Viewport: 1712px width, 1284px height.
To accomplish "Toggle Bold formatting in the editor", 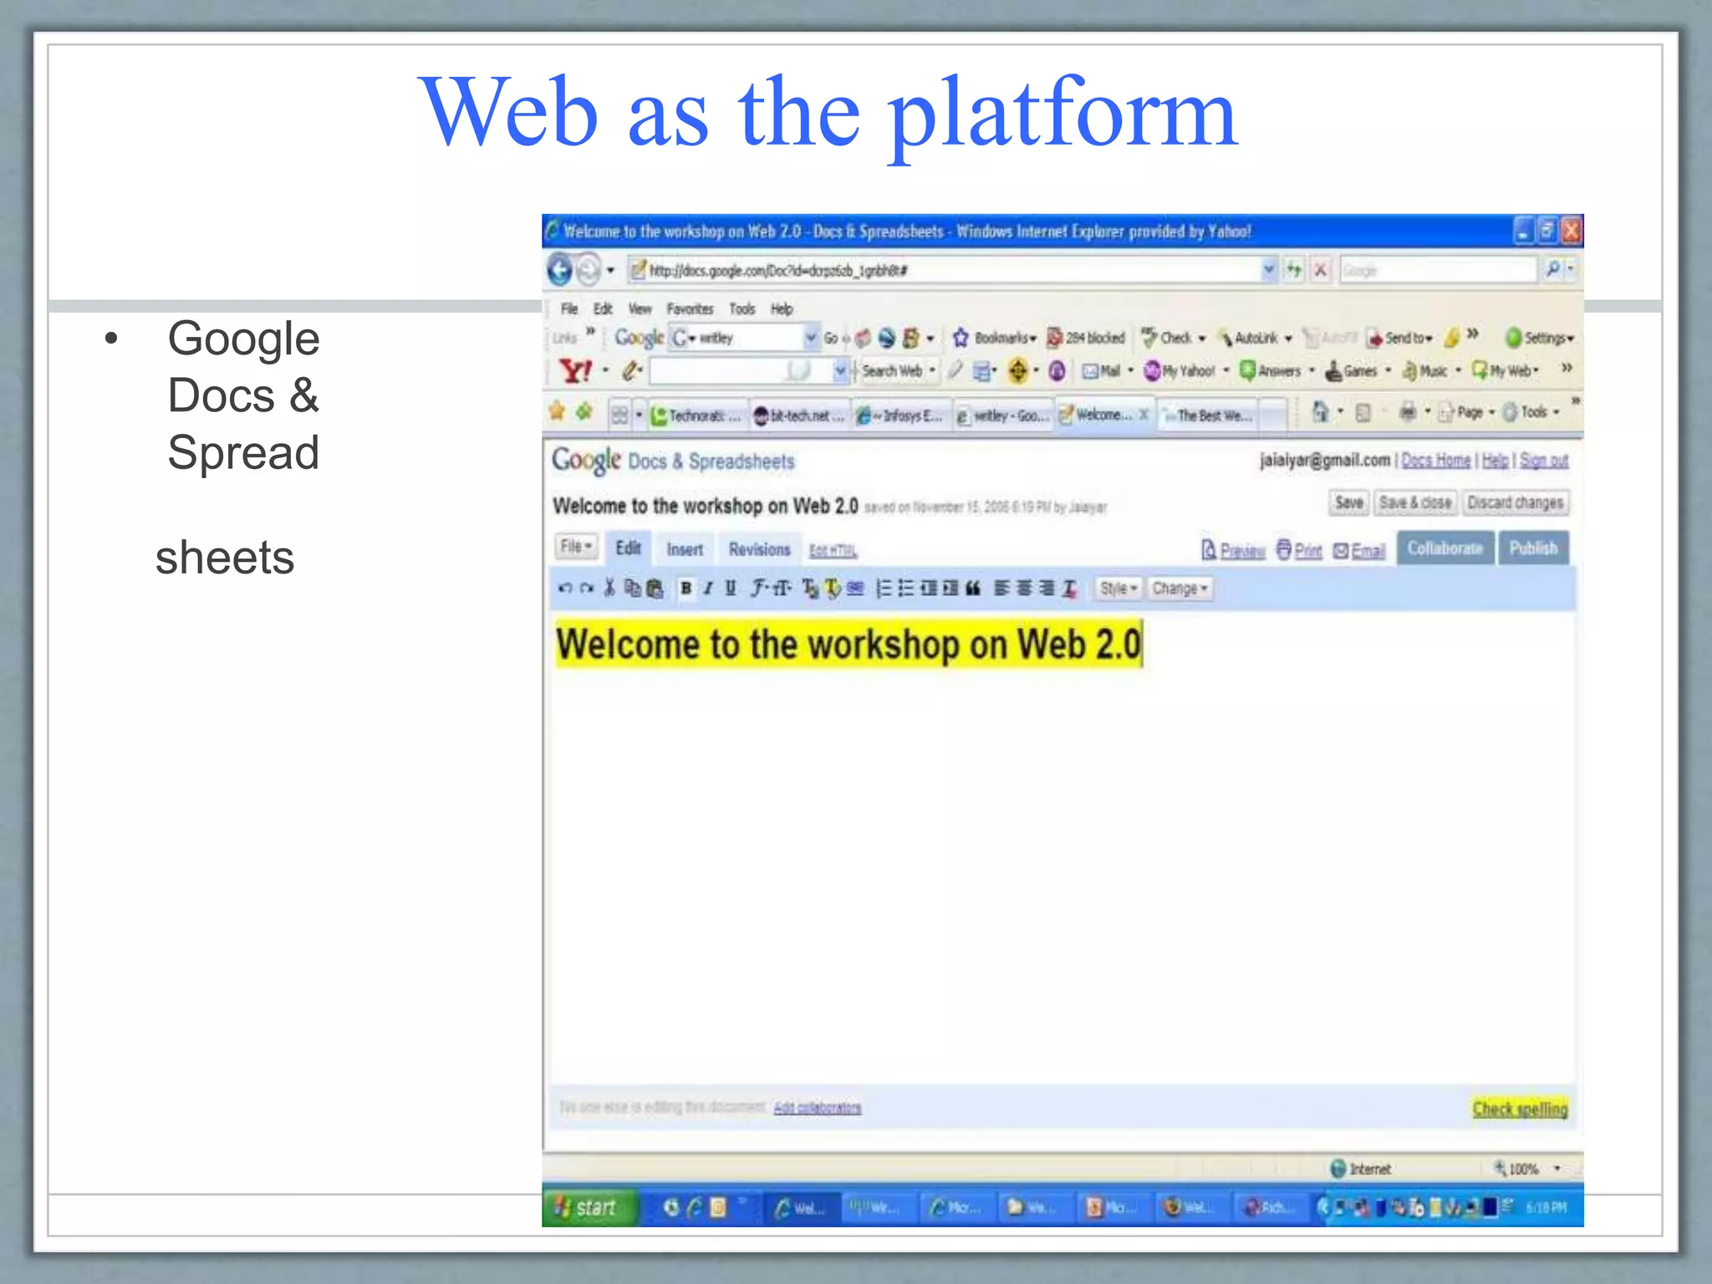I will pos(685,588).
